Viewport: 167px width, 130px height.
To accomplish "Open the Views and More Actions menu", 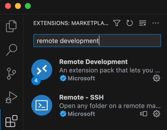I will (155, 23).
